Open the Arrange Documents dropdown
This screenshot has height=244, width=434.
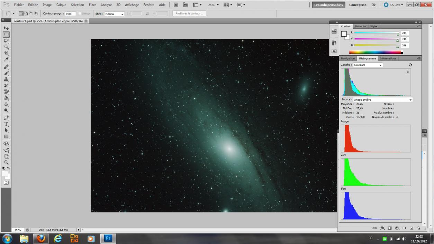(x=228, y=5)
